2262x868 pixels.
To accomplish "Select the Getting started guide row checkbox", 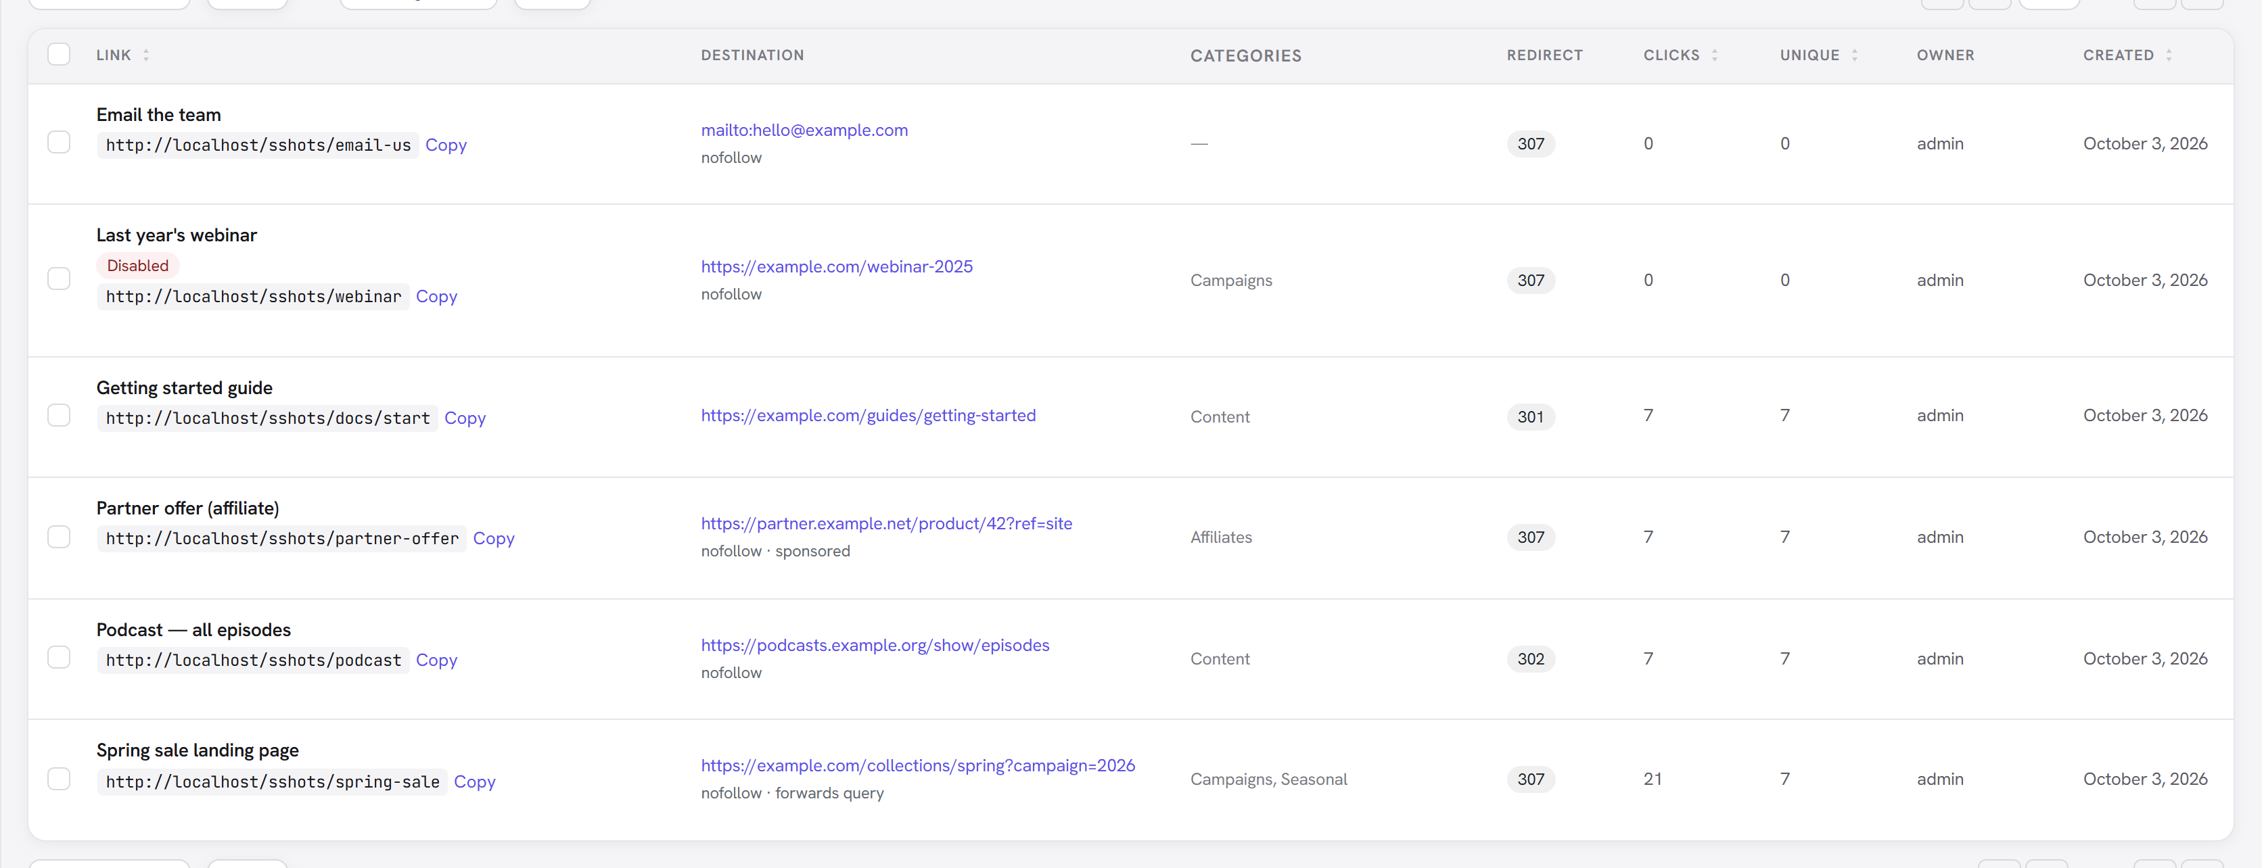I will point(59,415).
